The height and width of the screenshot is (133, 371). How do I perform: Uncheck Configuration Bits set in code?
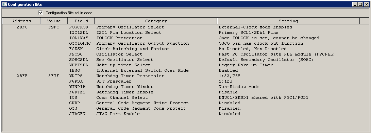[41, 13]
